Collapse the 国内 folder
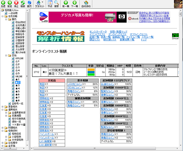Viewport: 183px width, 151px height. (x=6, y=19)
